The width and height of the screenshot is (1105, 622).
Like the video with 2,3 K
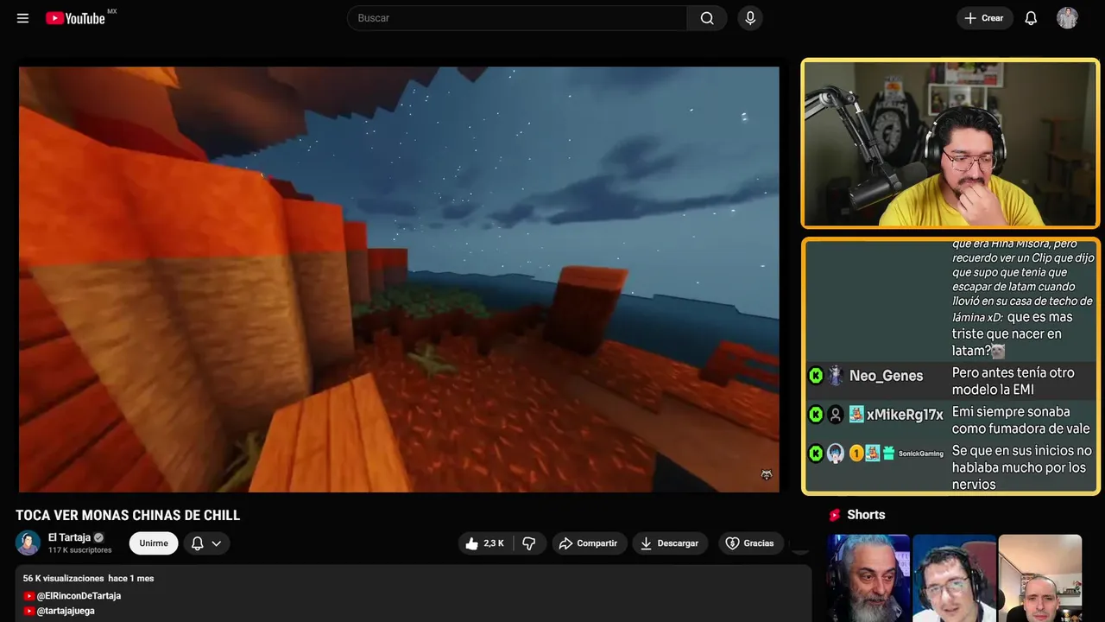click(x=484, y=543)
